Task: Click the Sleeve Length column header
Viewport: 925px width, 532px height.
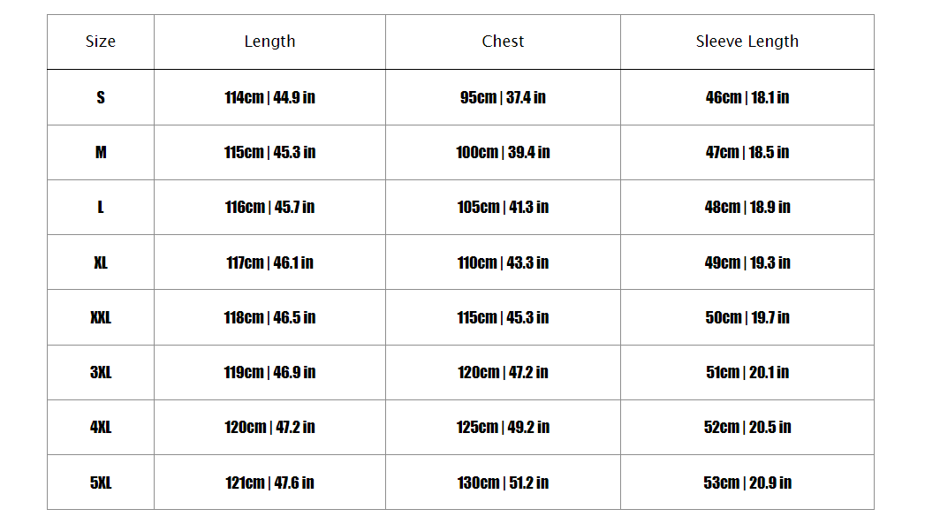Action: tap(747, 42)
